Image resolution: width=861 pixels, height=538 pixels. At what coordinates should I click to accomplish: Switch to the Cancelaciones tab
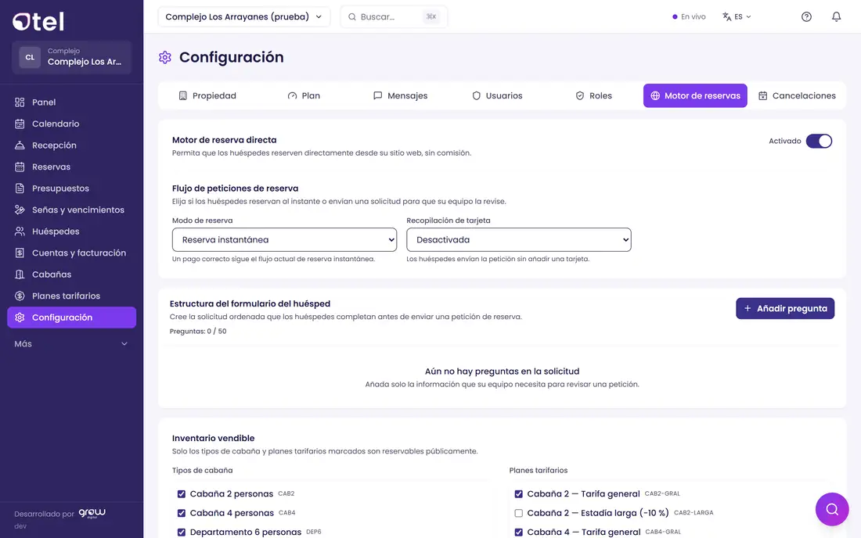click(797, 95)
